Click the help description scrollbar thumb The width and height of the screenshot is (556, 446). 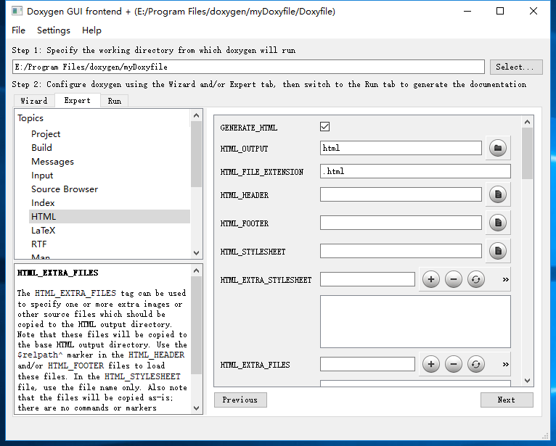point(197,325)
